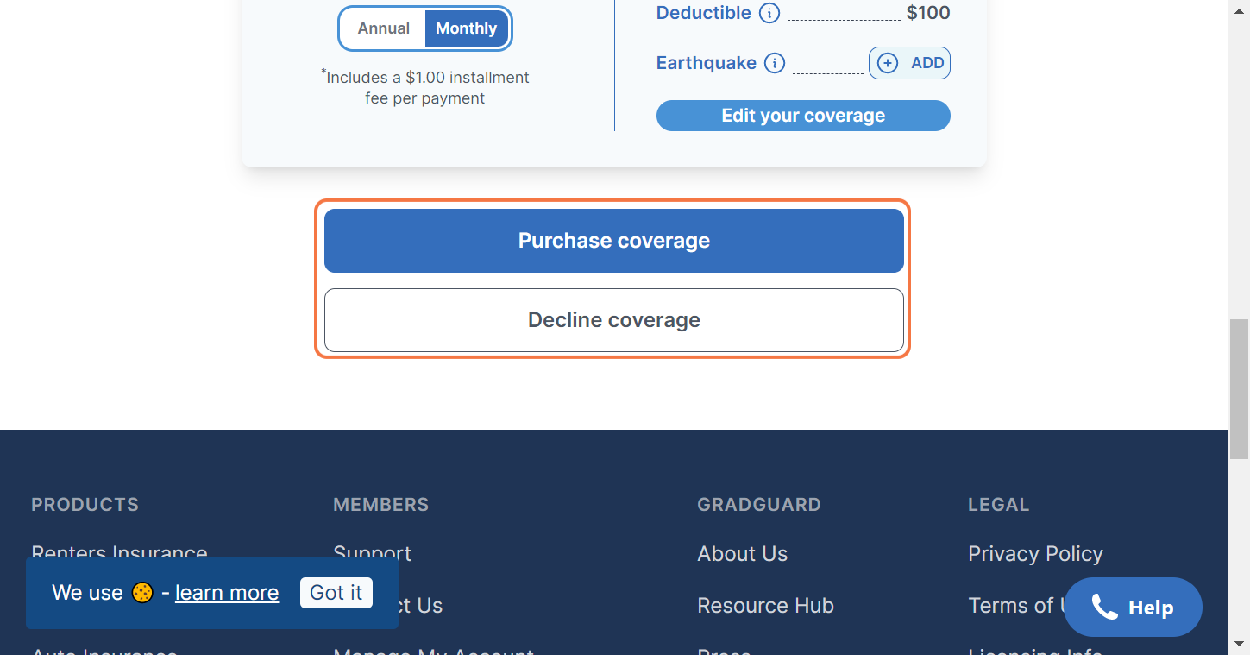
Task: Click the $100 deductible value
Action: click(x=928, y=13)
